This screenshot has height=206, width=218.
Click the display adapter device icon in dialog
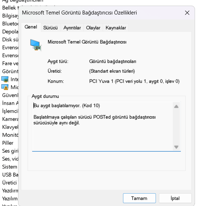[x=36, y=45]
